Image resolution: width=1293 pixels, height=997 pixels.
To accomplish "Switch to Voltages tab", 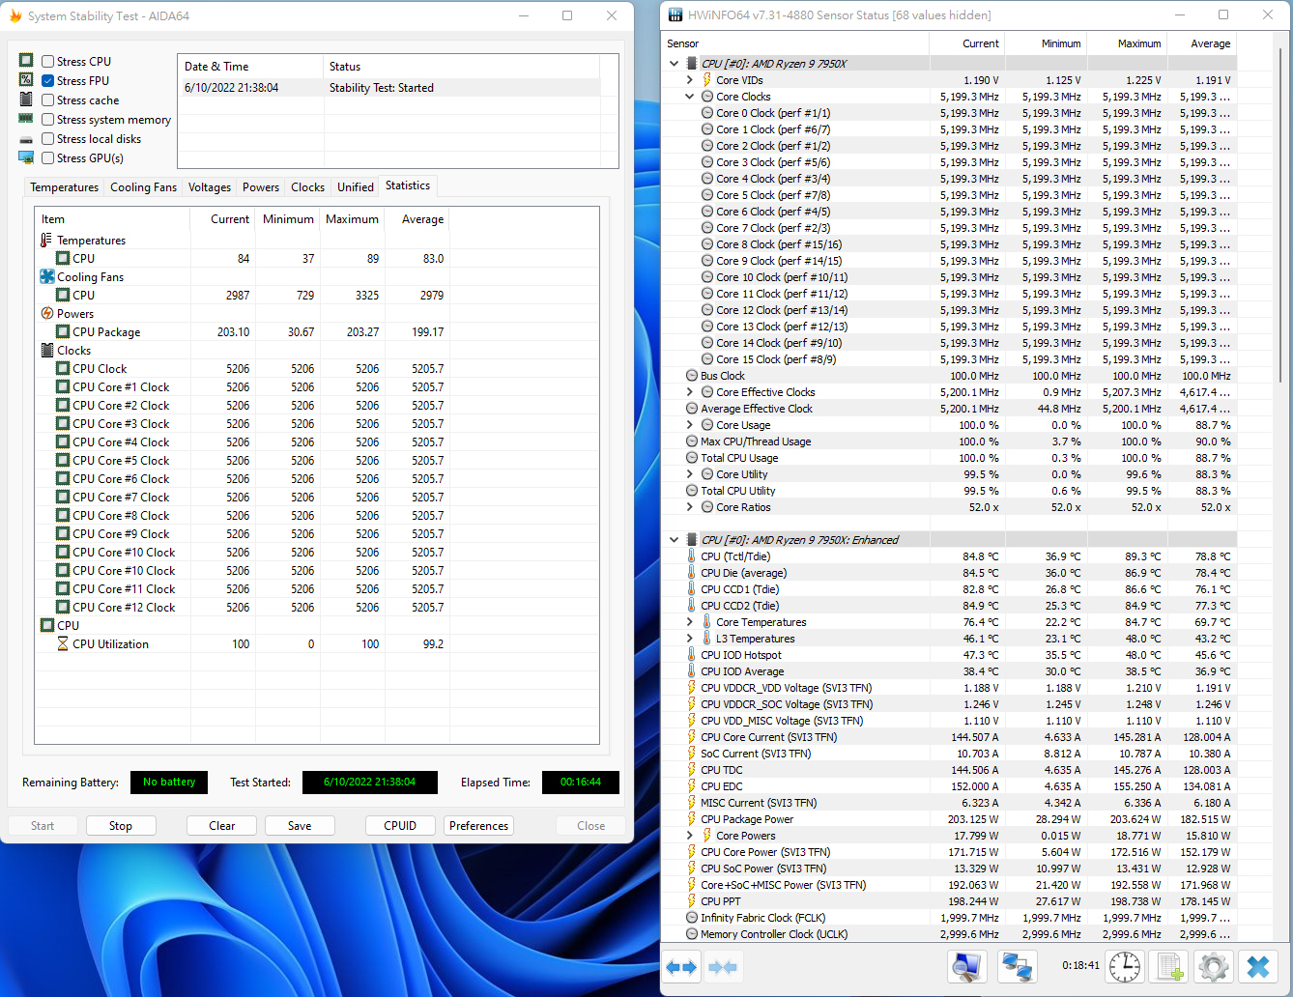I will pos(210,187).
